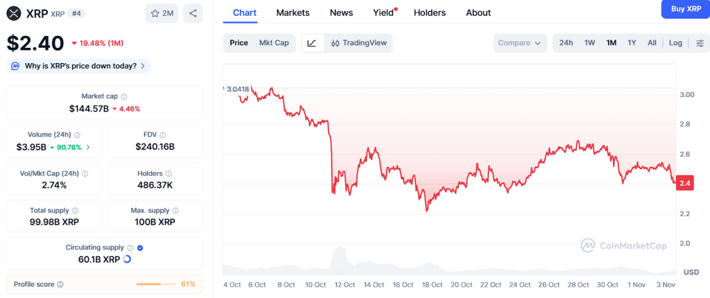The height and width of the screenshot is (298, 710).
Task: Open chart settings sliders icon
Action: 699,43
